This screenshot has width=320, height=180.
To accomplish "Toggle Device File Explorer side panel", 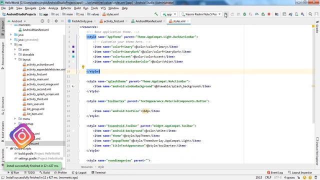I will click(317, 151).
